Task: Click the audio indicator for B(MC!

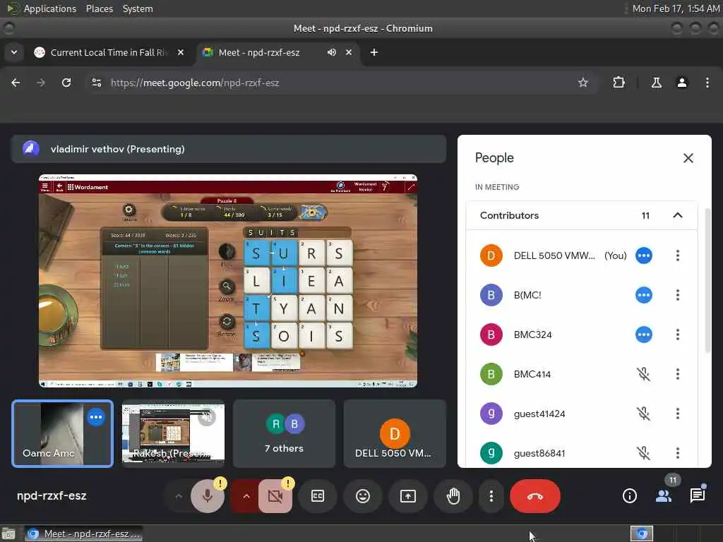Action: click(x=644, y=295)
